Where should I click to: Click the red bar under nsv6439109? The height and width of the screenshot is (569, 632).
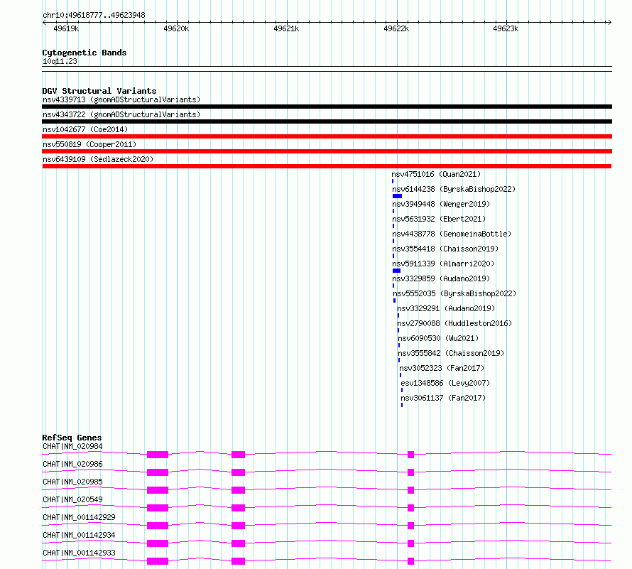click(327, 166)
